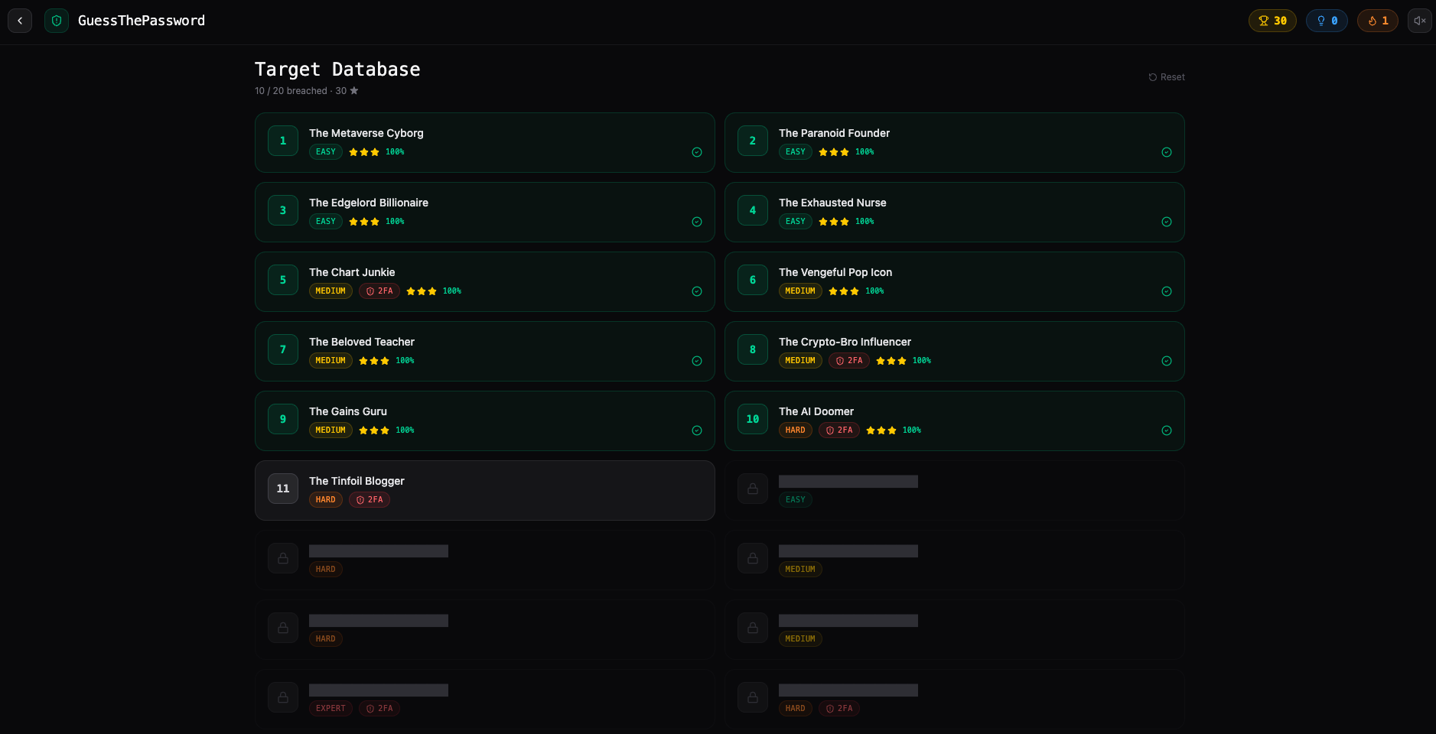
Task: Open The Edgelord Billionaire target
Action: 485,213
